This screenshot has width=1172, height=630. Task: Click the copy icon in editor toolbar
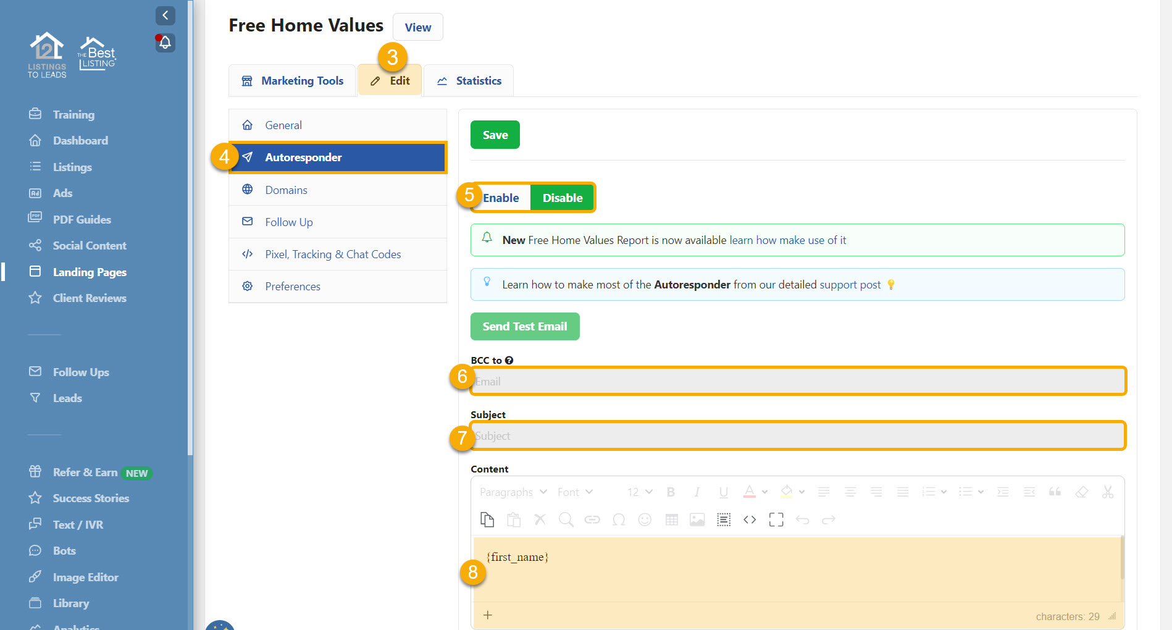tap(487, 520)
